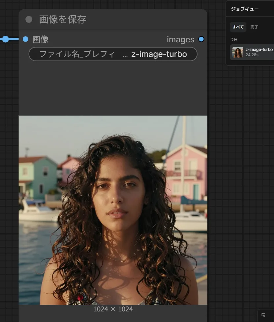Click the 今日 date group label
274x322 pixels.
(234, 39)
